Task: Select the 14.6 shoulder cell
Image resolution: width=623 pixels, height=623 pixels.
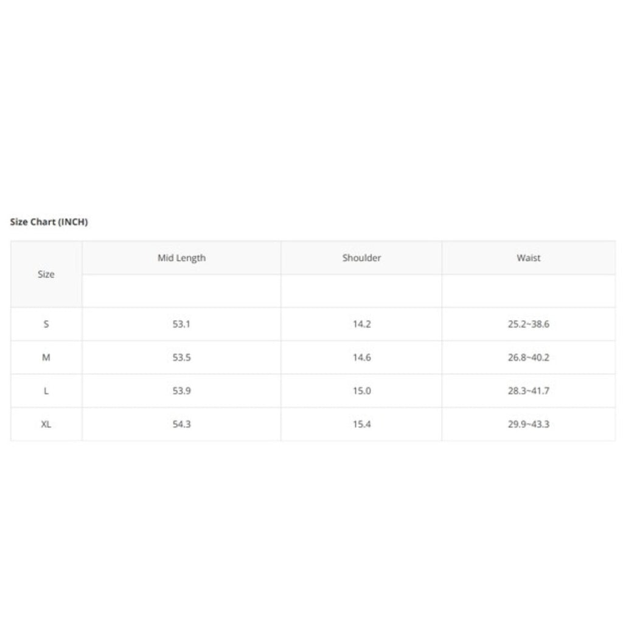Action: coord(361,358)
